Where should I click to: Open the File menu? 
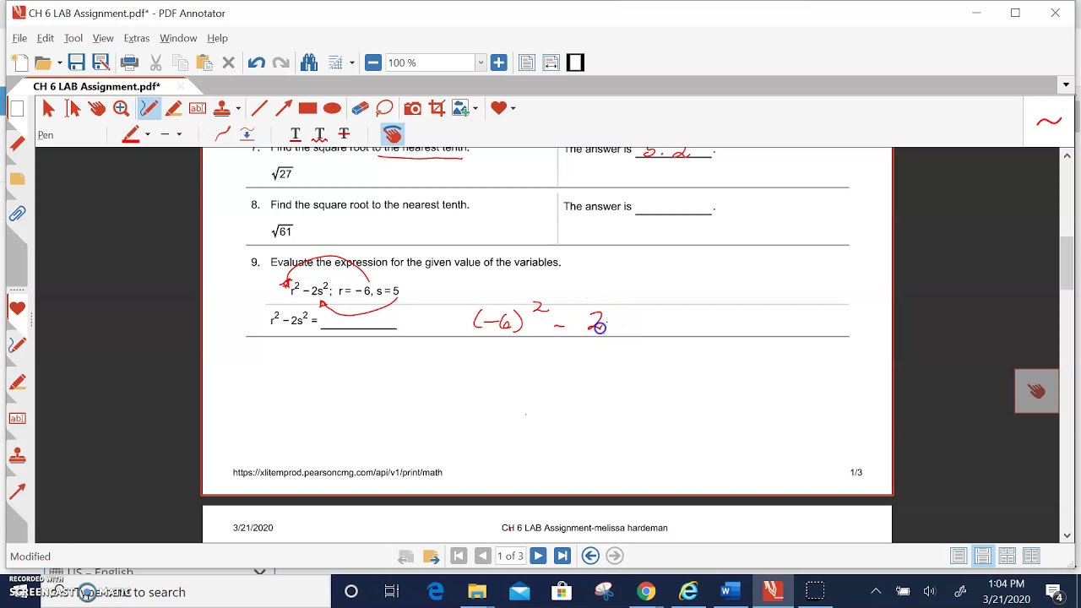click(19, 38)
